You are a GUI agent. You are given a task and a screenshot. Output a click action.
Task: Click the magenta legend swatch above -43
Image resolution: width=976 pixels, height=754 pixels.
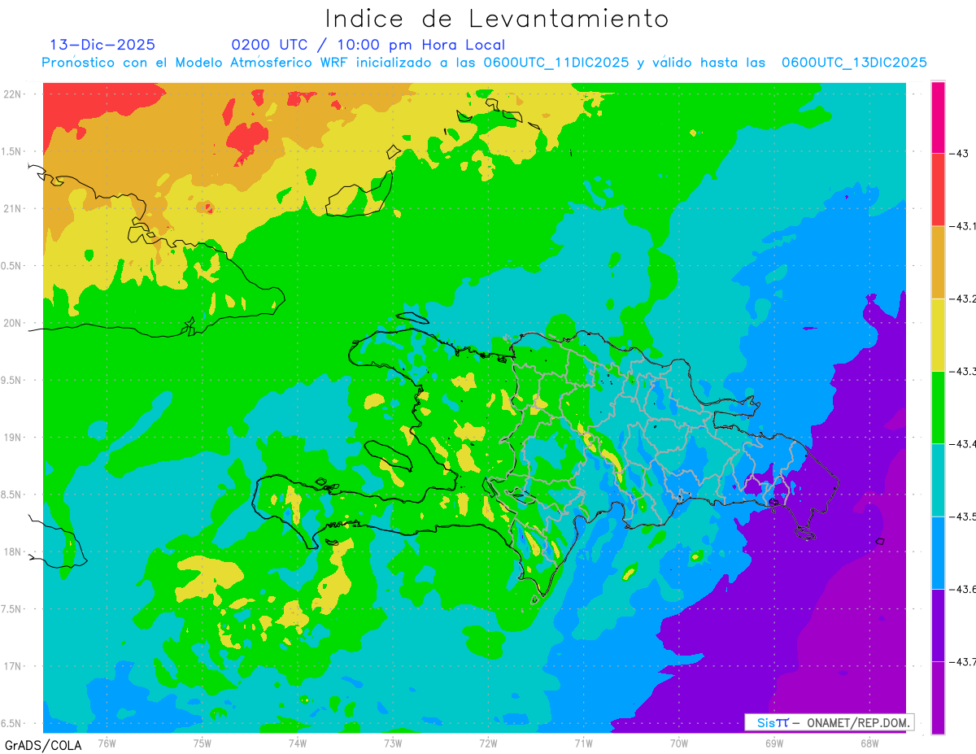(x=938, y=117)
